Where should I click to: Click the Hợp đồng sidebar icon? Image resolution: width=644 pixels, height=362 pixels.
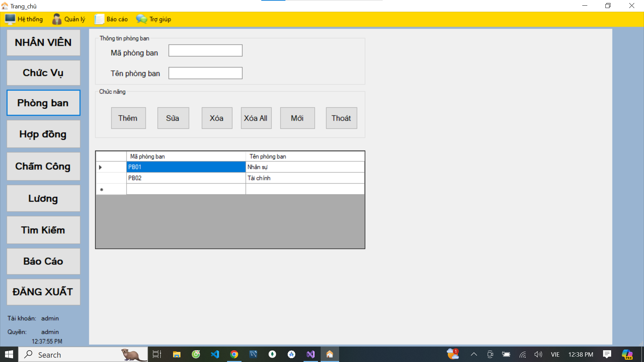43,134
